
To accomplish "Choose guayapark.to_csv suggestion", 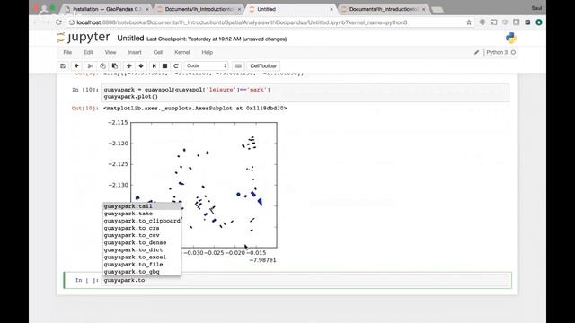I will 142,235.
